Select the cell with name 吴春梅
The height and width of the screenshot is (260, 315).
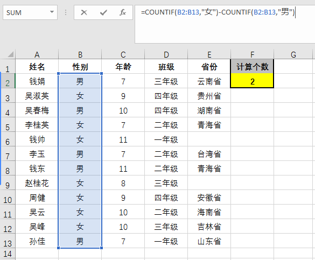pyautogui.click(x=37, y=110)
